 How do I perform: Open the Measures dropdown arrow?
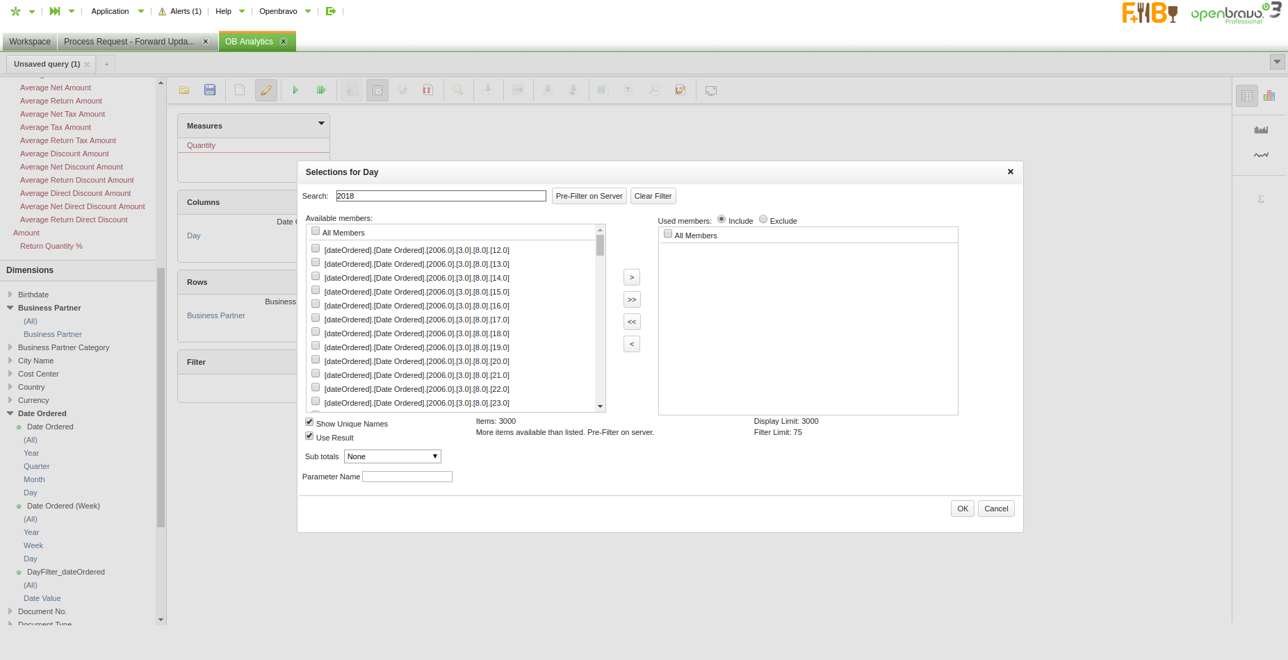point(321,124)
